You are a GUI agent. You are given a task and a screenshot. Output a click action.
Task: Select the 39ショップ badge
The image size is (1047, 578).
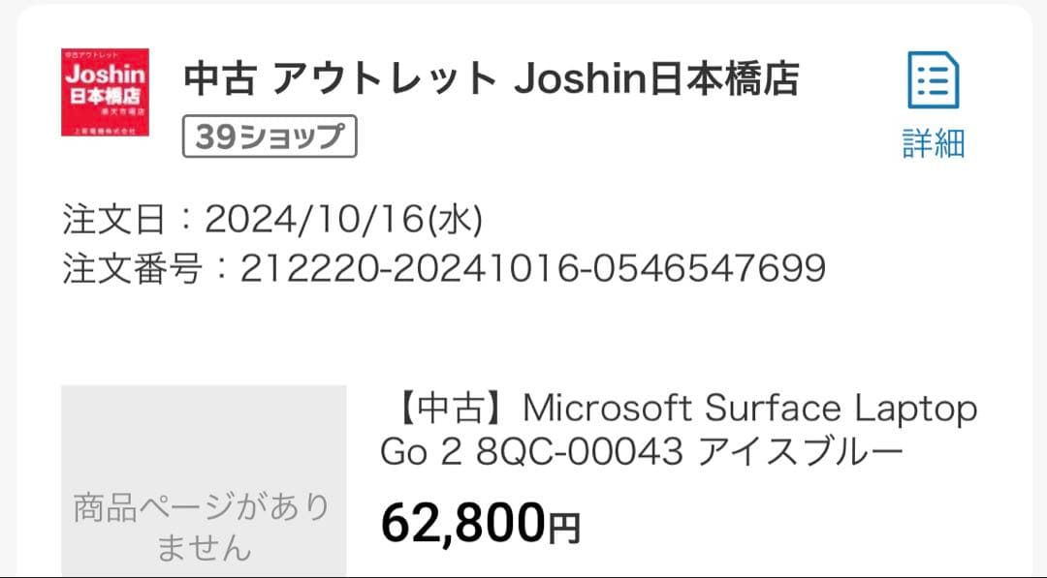(270, 135)
